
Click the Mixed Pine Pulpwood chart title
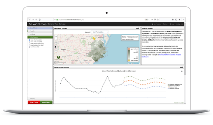point(119,71)
